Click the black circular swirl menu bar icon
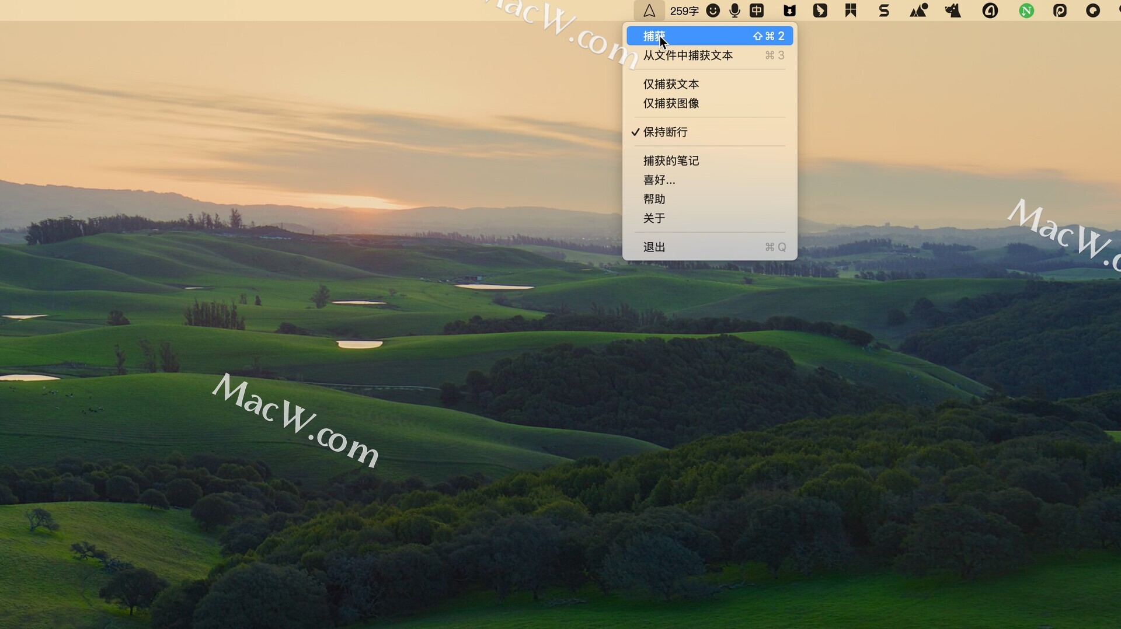Viewport: 1121px width, 629px height. (990, 11)
